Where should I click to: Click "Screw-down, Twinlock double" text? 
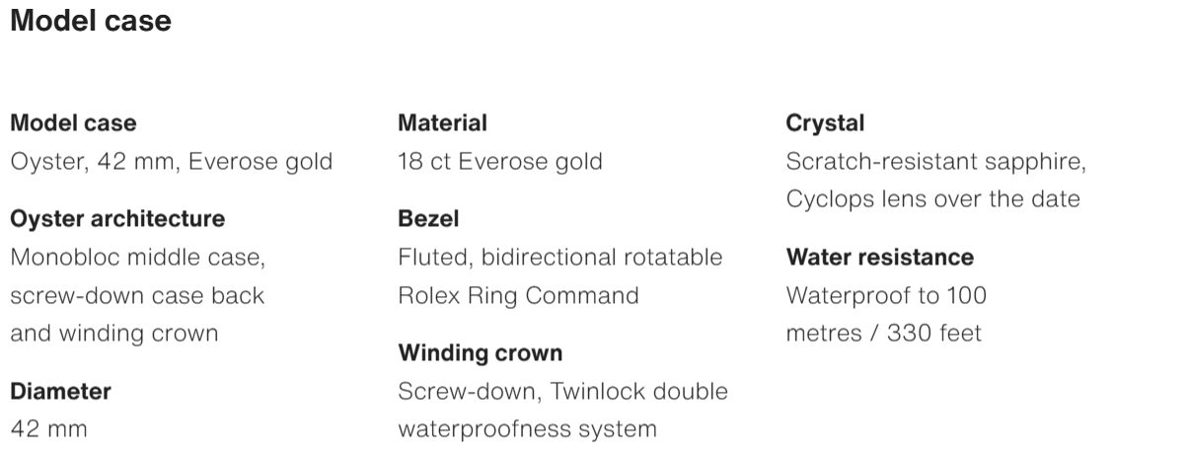562,391
